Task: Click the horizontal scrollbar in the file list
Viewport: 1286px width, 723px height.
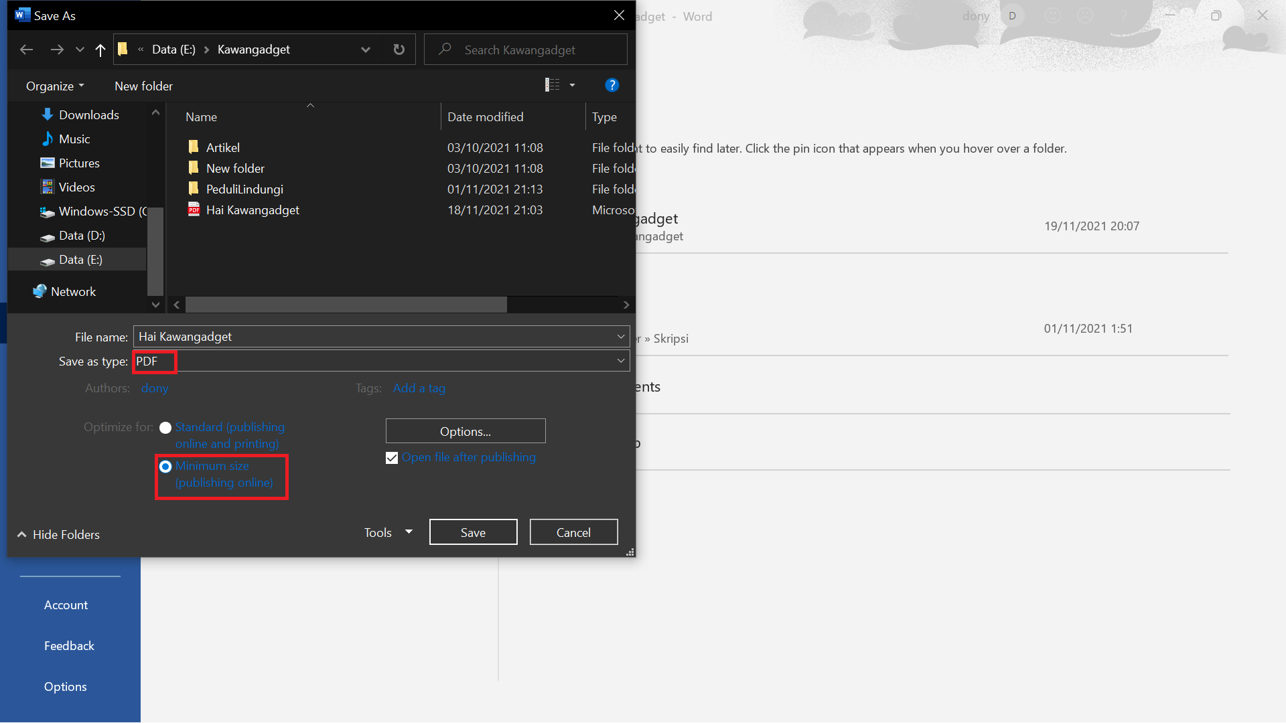Action: point(346,305)
